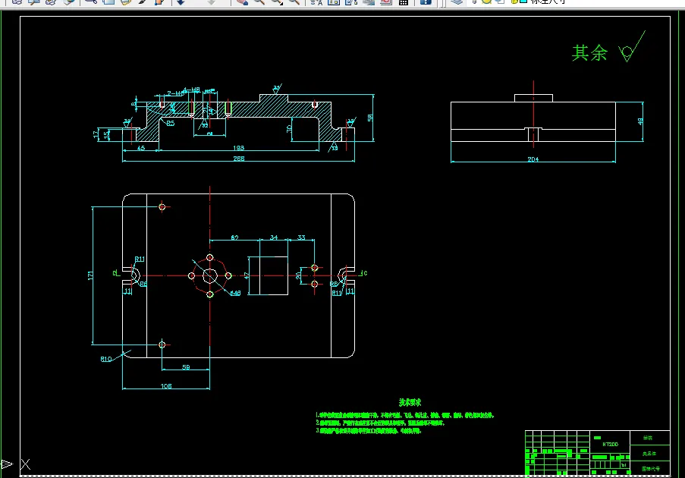The image size is (685, 478).
Task: Select the 33 dimension beside the 34
Action: (x=301, y=237)
